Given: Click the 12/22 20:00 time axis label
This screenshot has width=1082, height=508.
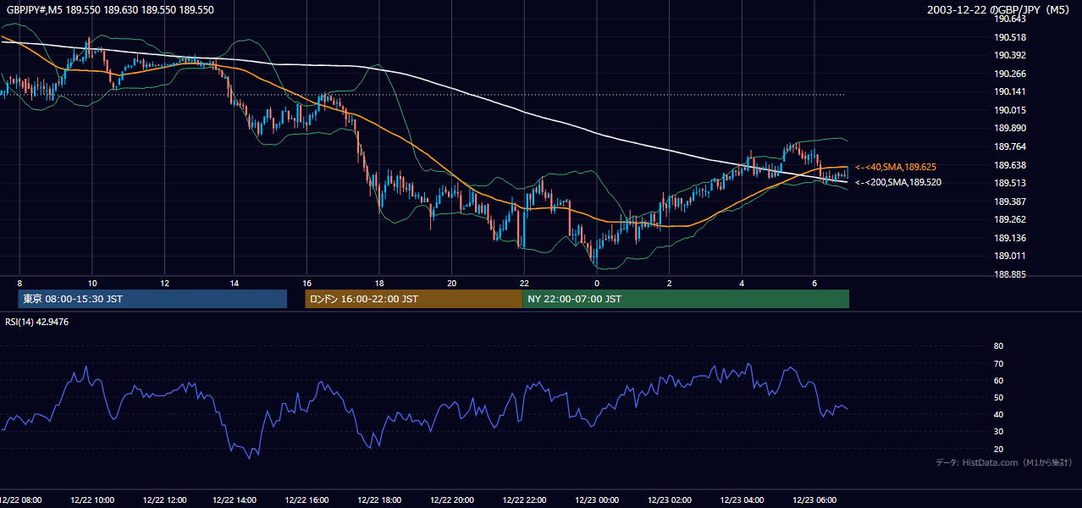Looking at the screenshot, I should point(452,500).
